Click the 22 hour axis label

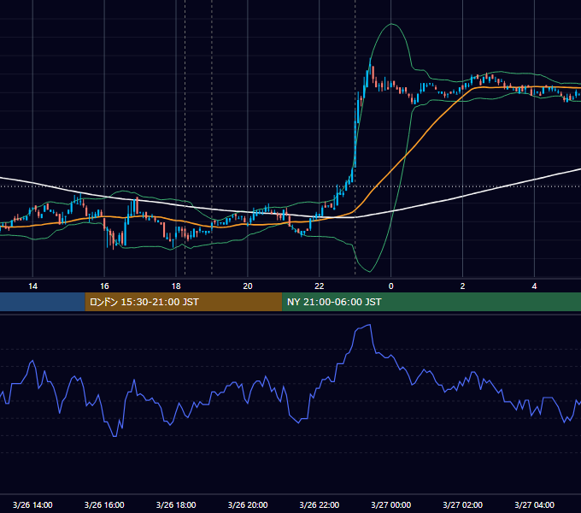319,286
